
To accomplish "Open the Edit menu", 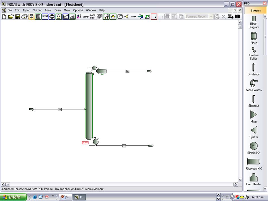I will [x=17, y=10].
